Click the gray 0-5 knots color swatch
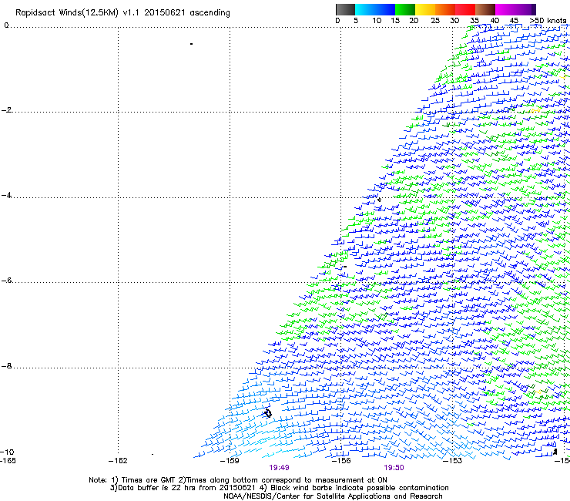Viewport: 570px width, 501px height. tap(345, 9)
